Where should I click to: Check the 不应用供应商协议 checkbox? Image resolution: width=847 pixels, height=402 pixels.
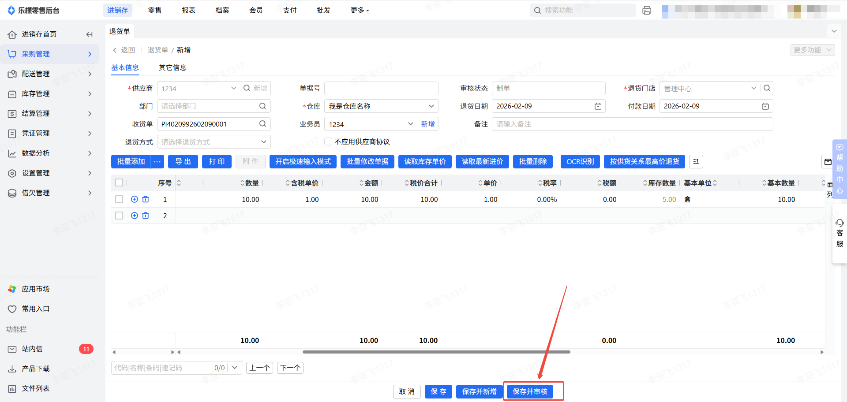pyautogui.click(x=328, y=141)
